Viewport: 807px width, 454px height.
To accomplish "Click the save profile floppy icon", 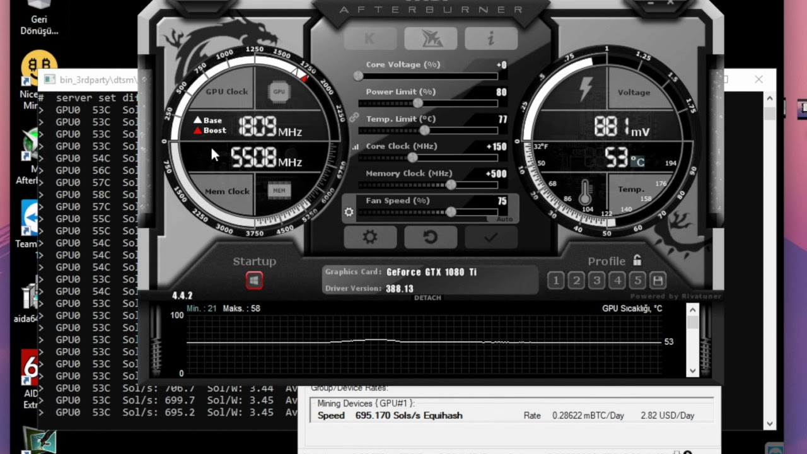I will pyautogui.click(x=658, y=281).
